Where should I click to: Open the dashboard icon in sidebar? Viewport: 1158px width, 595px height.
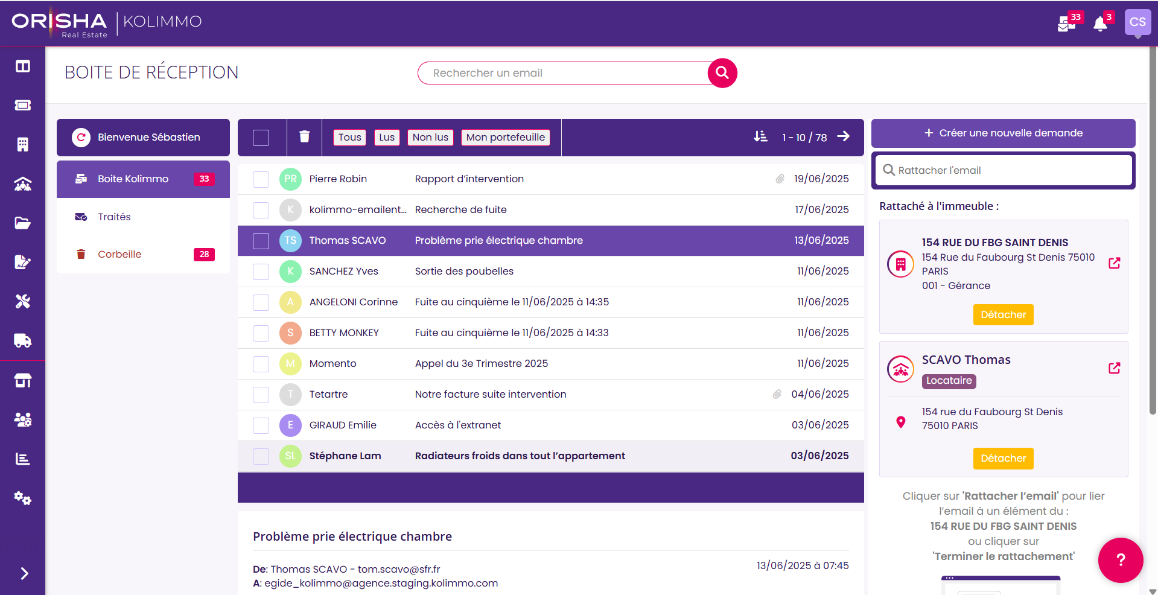coord(23,66)
